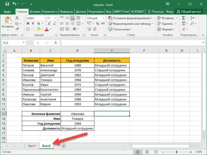Open Условное форматирование dropdown
The image size is (207, 155).
click(130, 18)
